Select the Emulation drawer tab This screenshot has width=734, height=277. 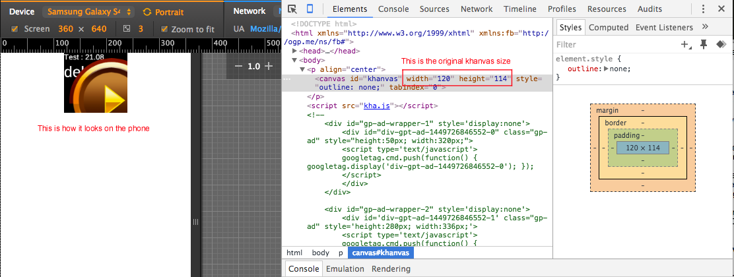point(345,268)
